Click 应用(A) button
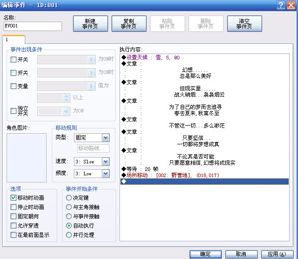Screen dimensions: 298x259 277,254
